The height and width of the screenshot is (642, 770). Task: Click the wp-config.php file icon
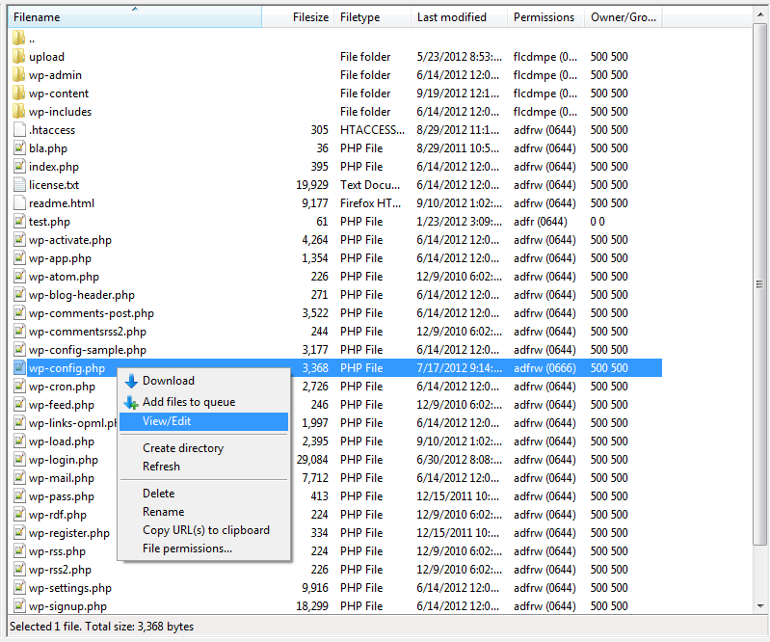point(19,368)
